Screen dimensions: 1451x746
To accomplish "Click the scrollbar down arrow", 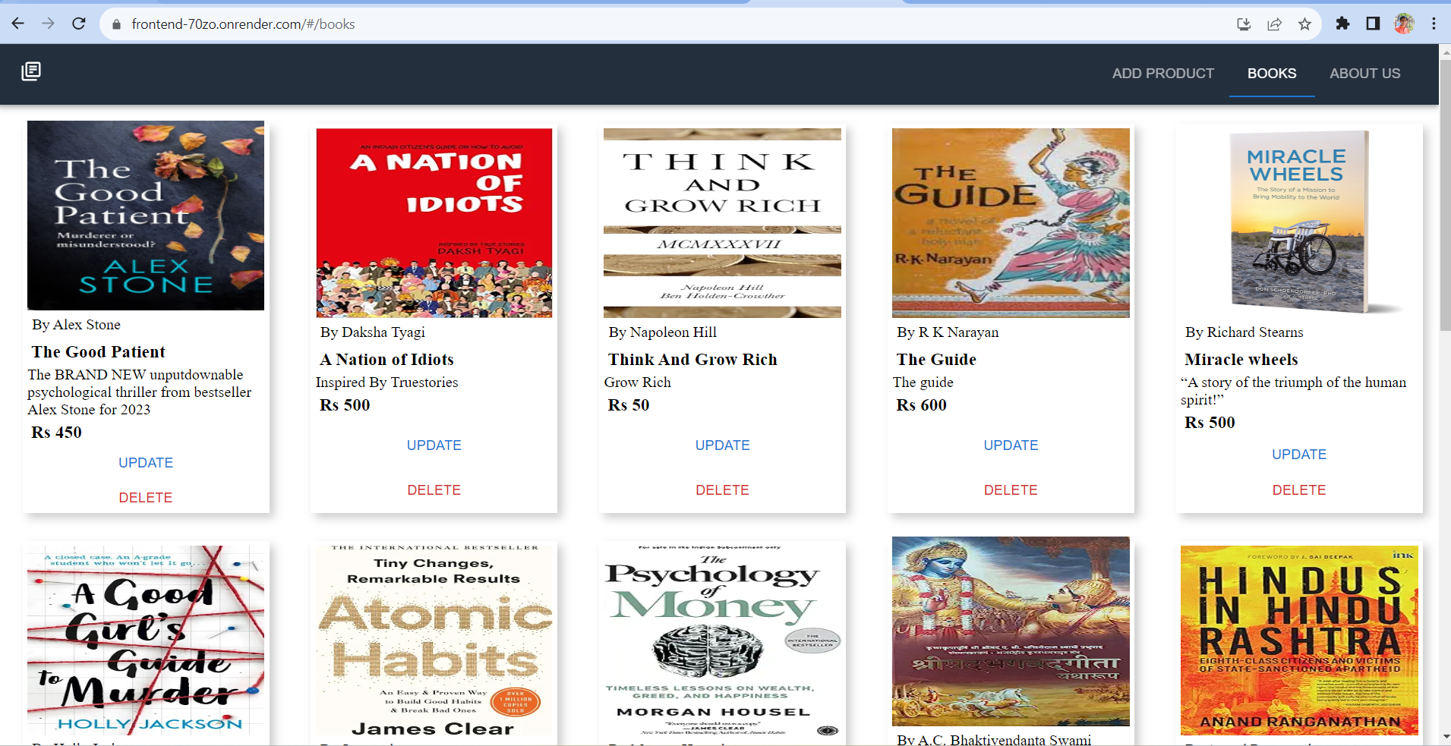I will [1445, 736].
